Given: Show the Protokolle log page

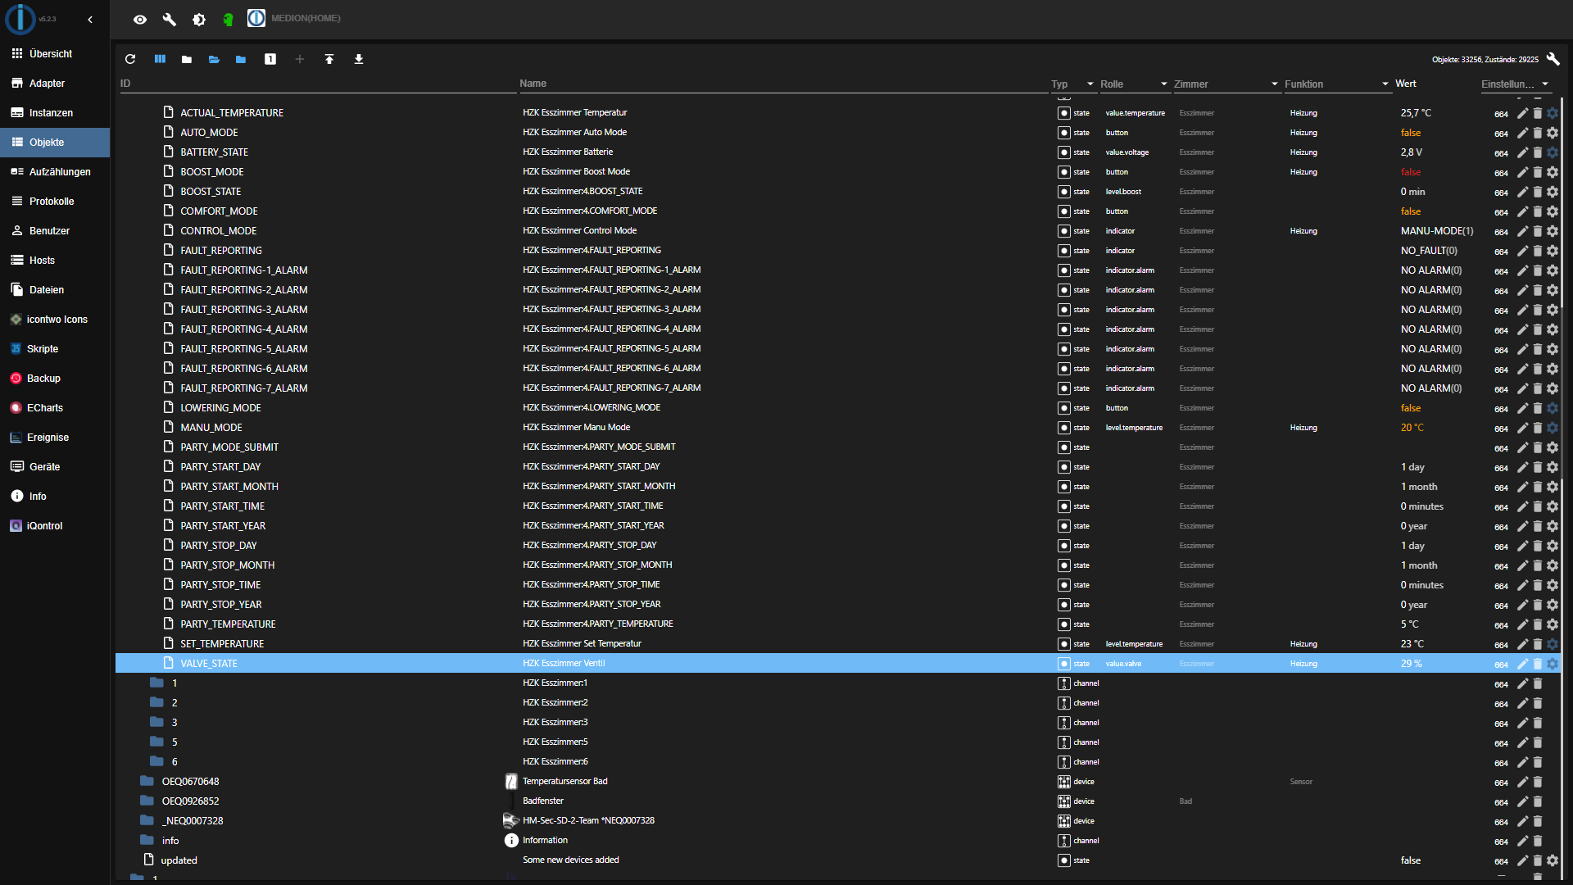Looking at the screenshot, I should pos(55,201).
